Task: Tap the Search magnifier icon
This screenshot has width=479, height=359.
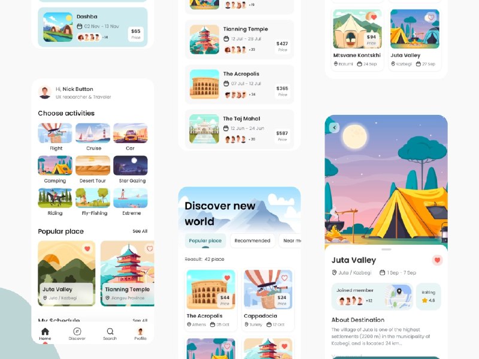Action: point(110,331)
